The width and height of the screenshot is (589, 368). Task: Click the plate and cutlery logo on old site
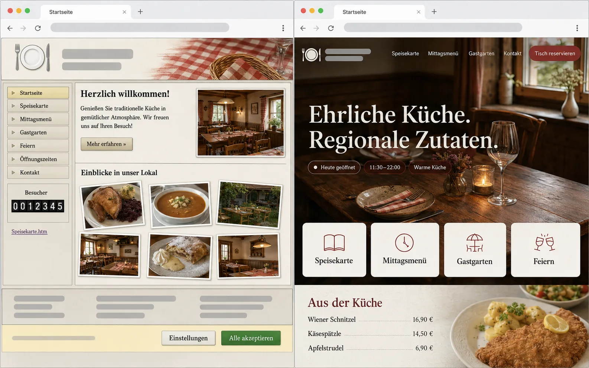coord(32,57)
